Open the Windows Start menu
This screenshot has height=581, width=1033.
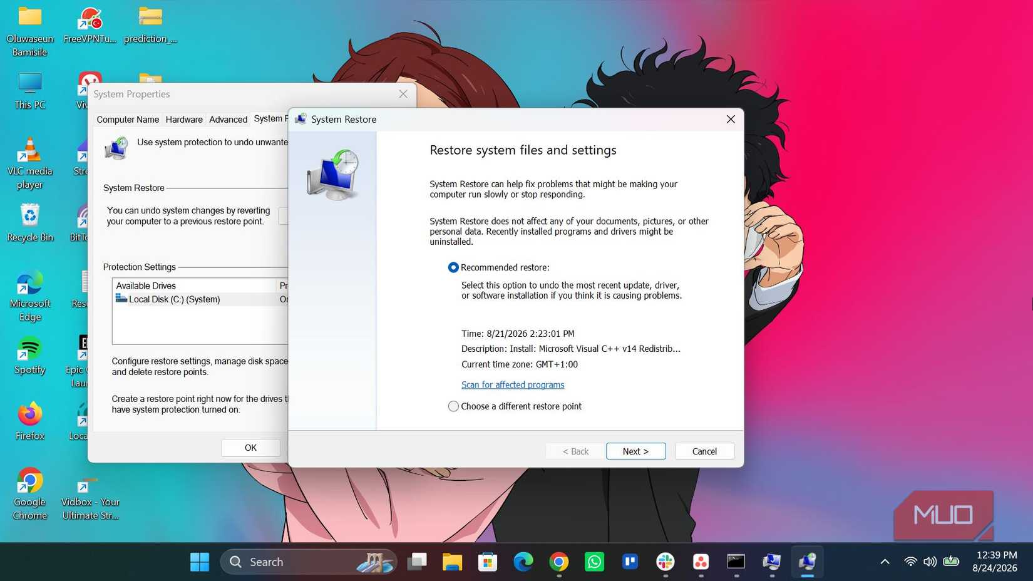(x=200, y=562)
